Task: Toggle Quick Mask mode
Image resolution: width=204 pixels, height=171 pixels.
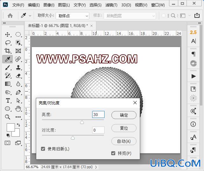Action: coord(7,143)
